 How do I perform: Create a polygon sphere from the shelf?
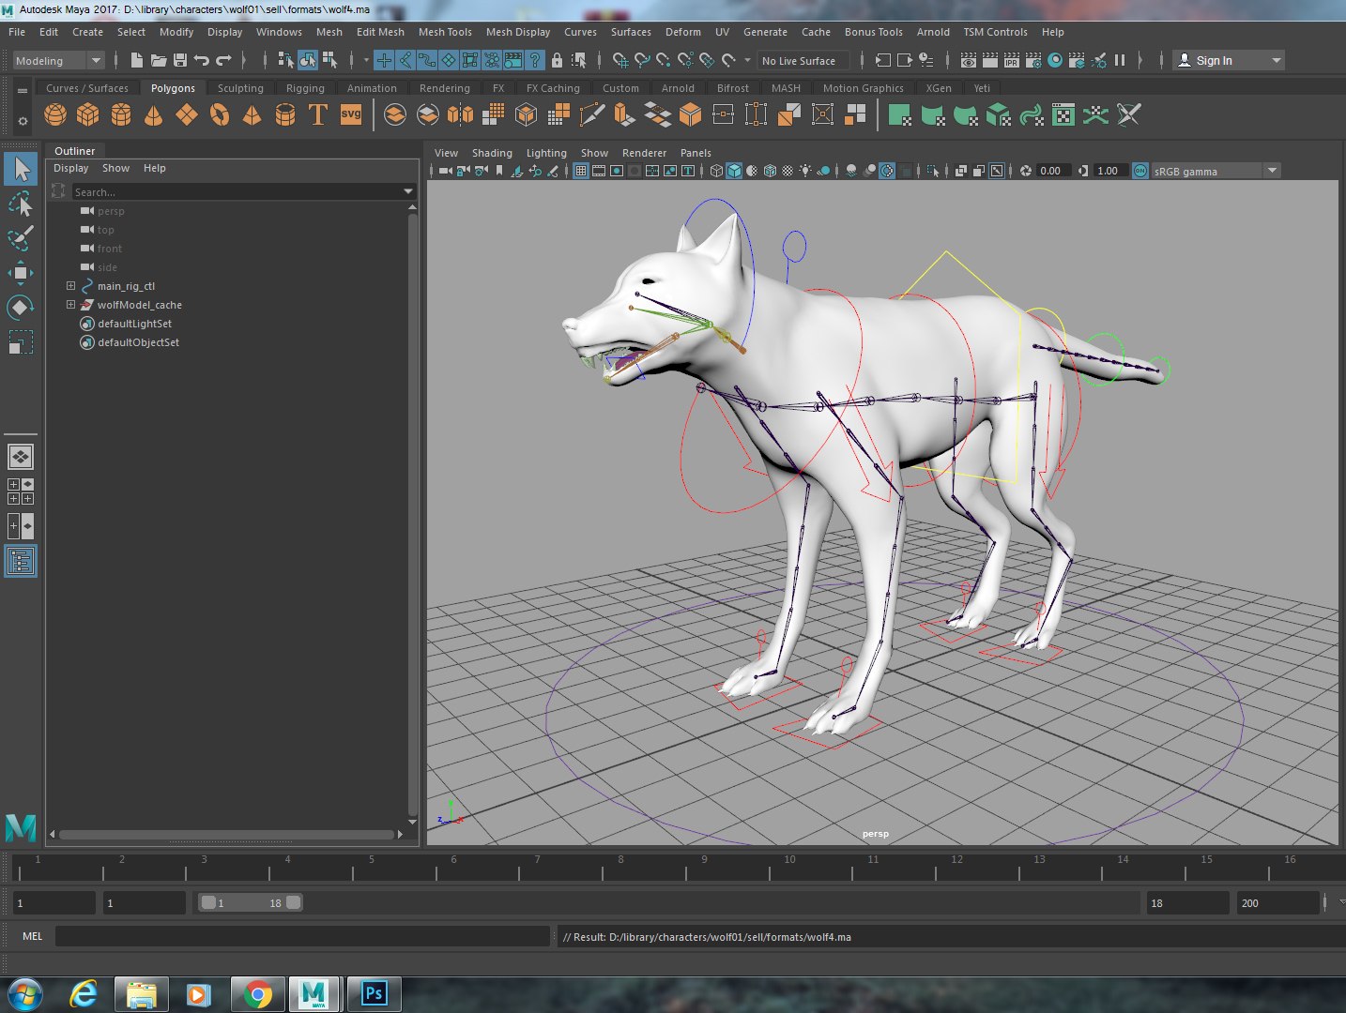click(x=55, y=115)
